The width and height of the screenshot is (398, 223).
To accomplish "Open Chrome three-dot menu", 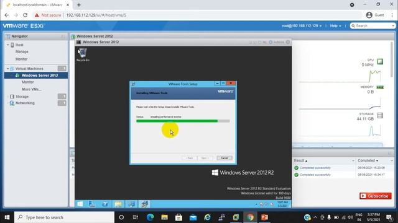I will tap(392, 15).
